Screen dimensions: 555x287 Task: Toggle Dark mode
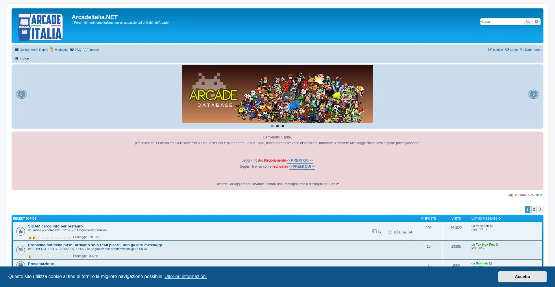[530, 50]
